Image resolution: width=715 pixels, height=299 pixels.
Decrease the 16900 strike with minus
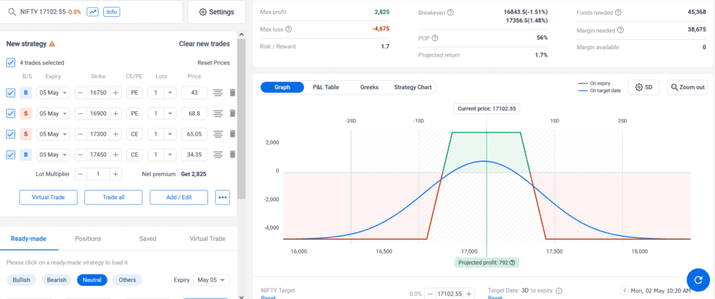coord(80,113)
